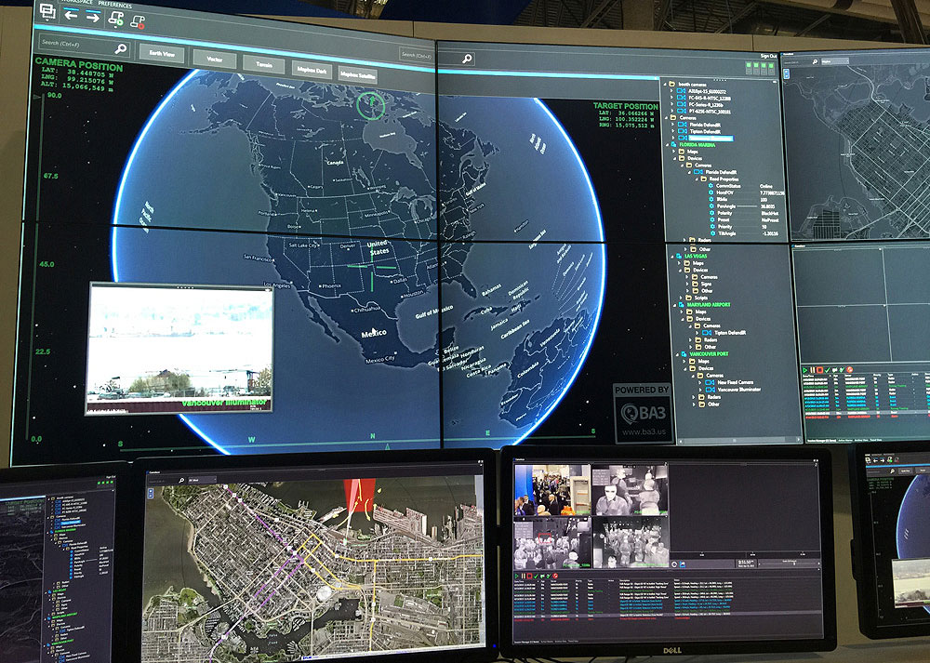
Task: Click the Online value of CommStatus
Action: [x=765, y=186]
